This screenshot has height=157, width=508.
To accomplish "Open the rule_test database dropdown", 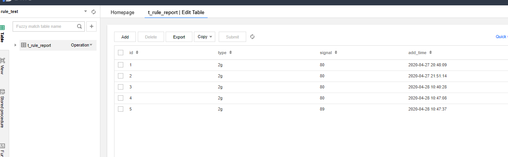I will pyautogui.click(x=85, y=11).
